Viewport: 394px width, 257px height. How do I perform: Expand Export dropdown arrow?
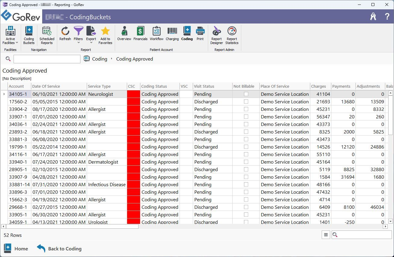click(91, 43)
